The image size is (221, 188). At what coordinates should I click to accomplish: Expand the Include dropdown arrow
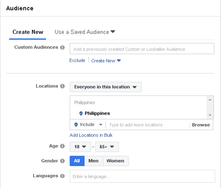coord(101,125)
